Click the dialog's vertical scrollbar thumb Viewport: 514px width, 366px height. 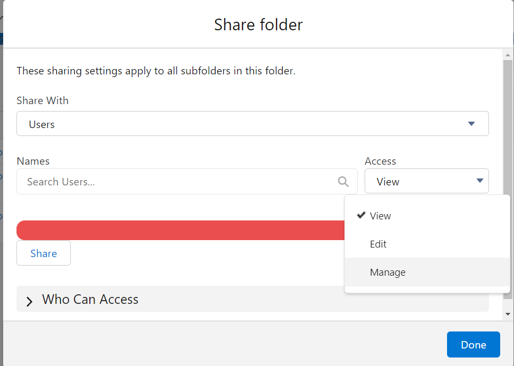coord(508,127)
